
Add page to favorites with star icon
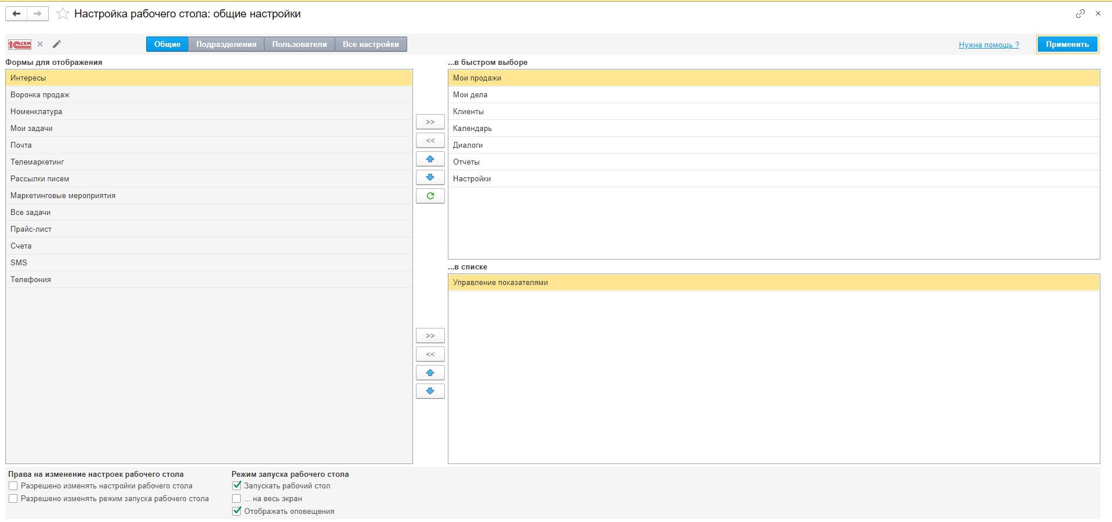pyautogui.click(x=63, y=14)
